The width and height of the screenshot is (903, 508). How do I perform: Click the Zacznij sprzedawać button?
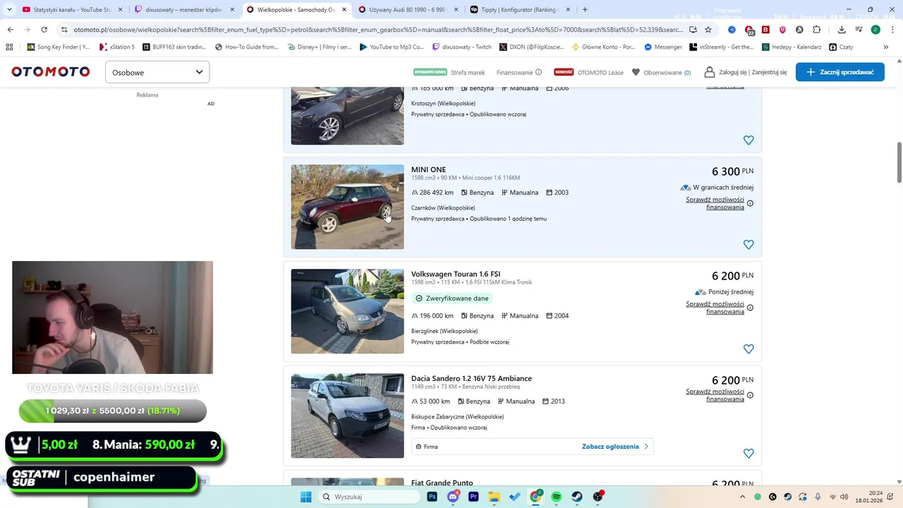tap(840, 72)
